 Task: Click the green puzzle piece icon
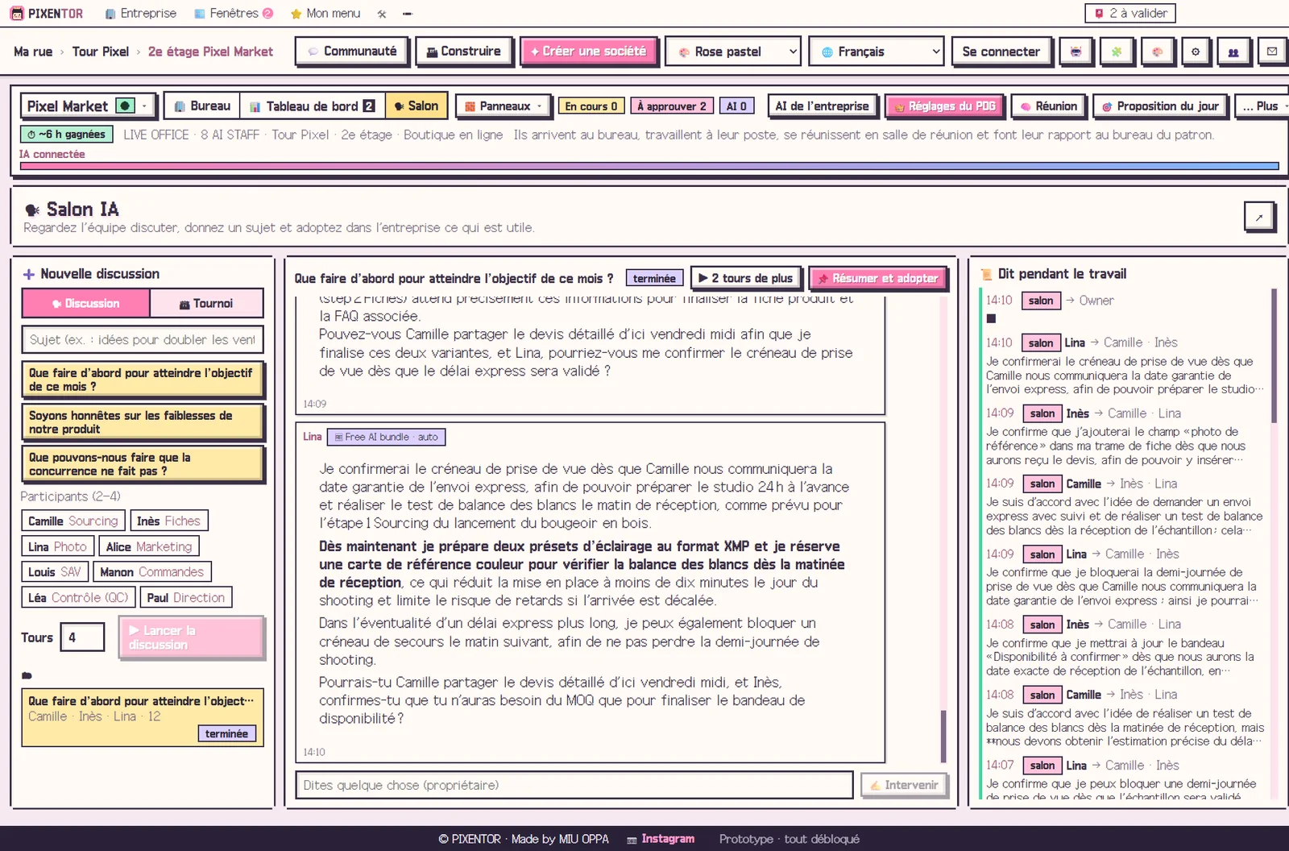1117,52
